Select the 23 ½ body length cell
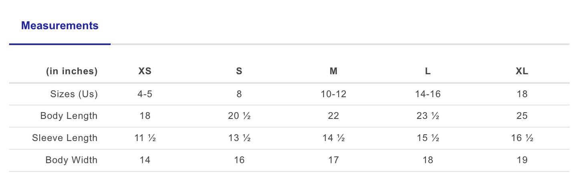Screen dimensions: 579x188 428,116
